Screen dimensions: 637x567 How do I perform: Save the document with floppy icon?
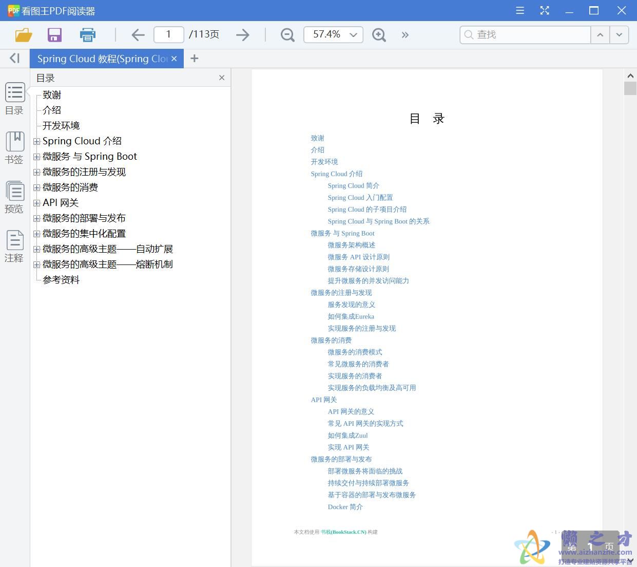click(54, 35)
